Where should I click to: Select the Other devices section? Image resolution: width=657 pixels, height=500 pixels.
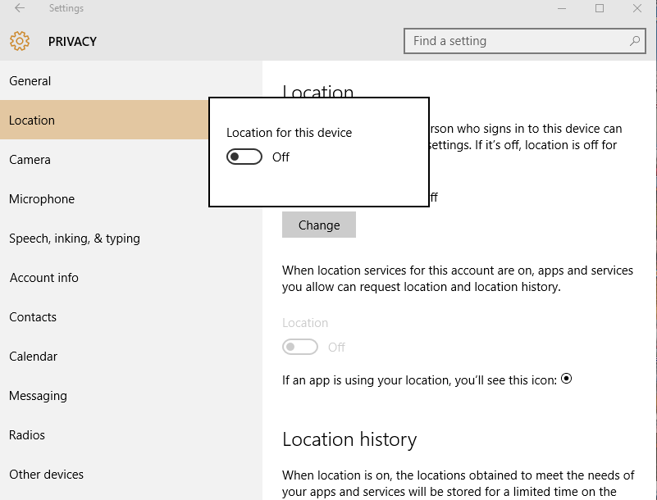[47, 474]
